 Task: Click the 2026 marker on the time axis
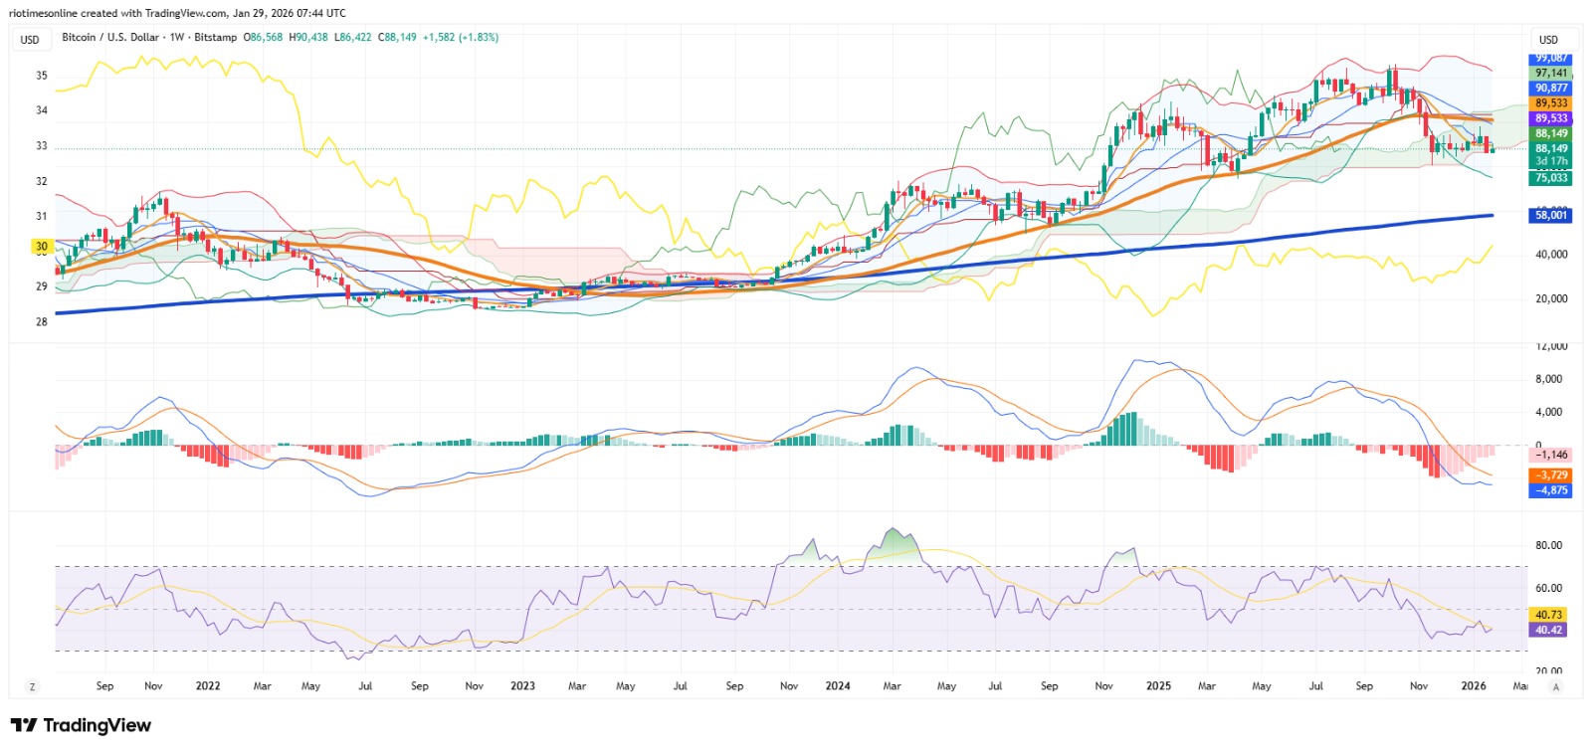(1474, 686)
